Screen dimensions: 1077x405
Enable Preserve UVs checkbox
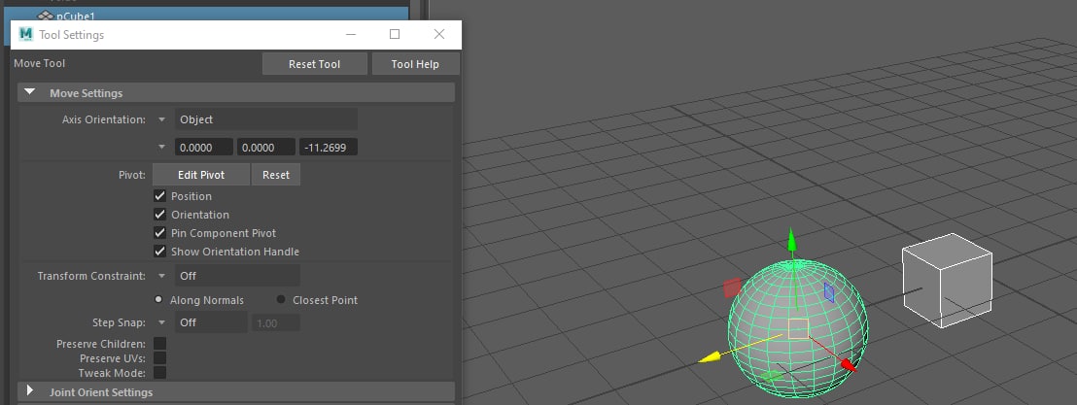pyautogui.click(x=160, y=357)
